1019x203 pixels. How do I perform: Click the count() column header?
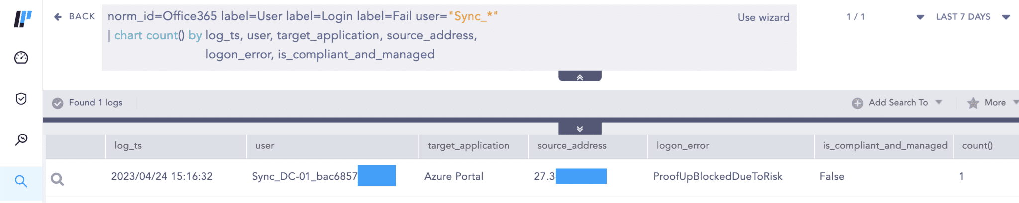[x=977, y=145]
